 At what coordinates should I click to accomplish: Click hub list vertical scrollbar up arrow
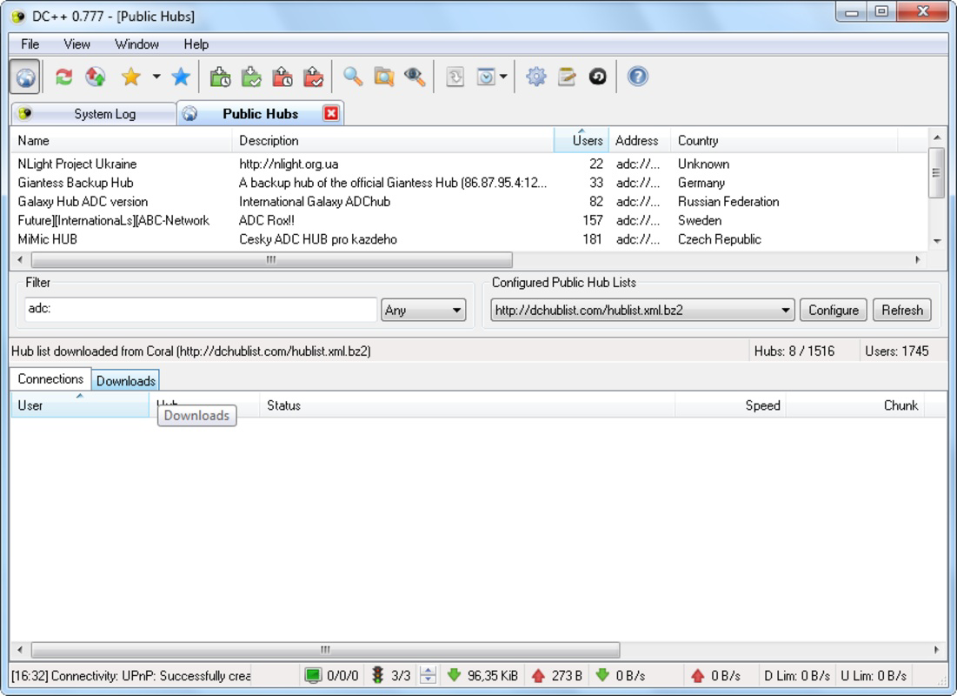937,137
